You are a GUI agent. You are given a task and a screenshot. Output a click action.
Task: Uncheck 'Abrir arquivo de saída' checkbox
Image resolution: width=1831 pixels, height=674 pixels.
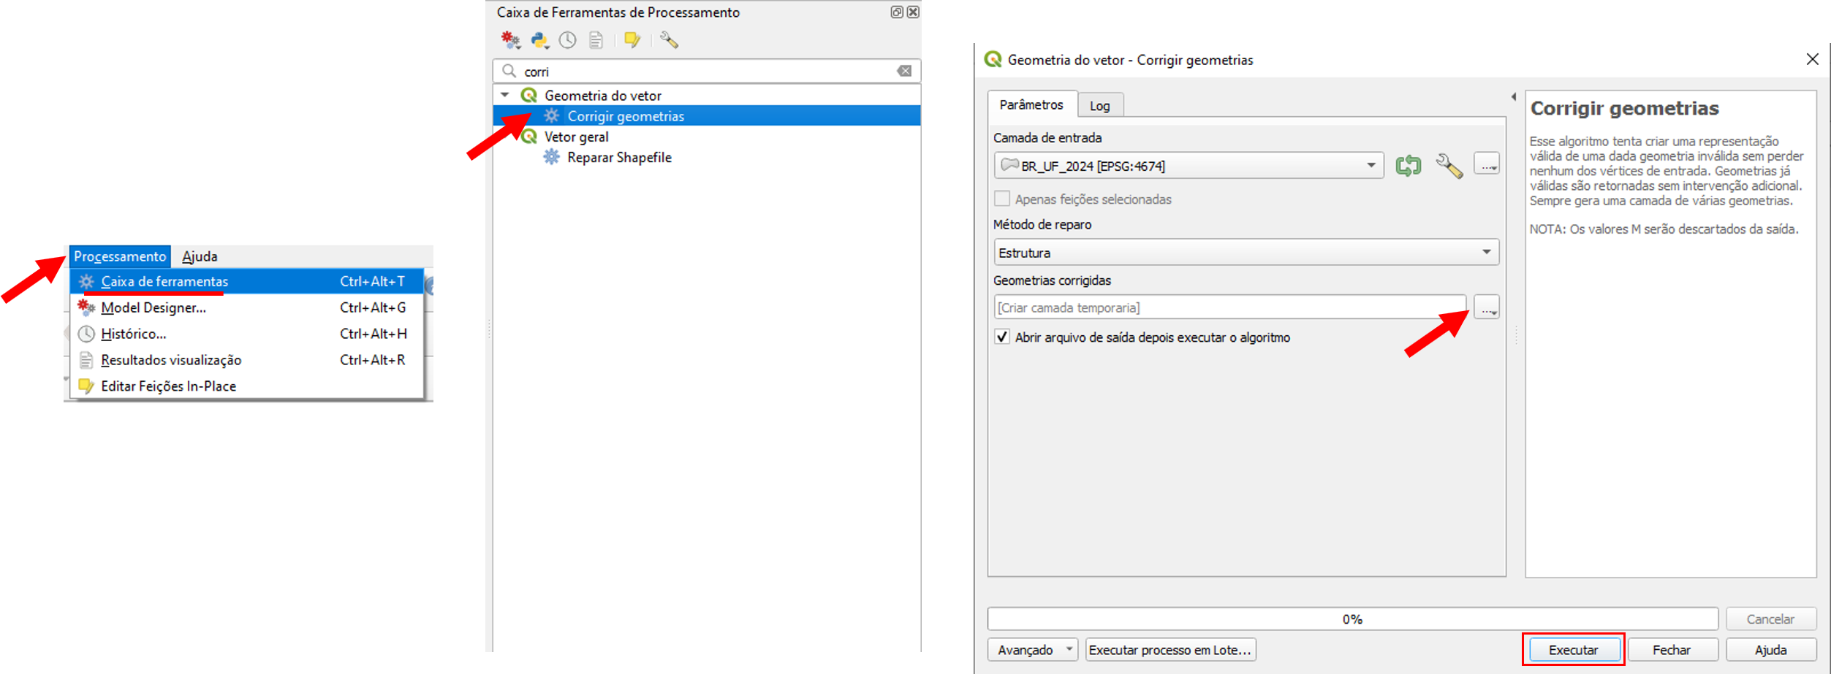(1002, 337)
